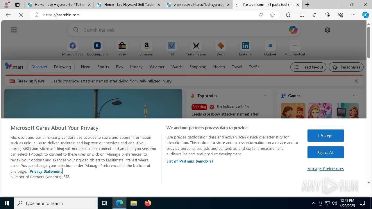Open Task View on the taskbar

click(x=105, y=203)
